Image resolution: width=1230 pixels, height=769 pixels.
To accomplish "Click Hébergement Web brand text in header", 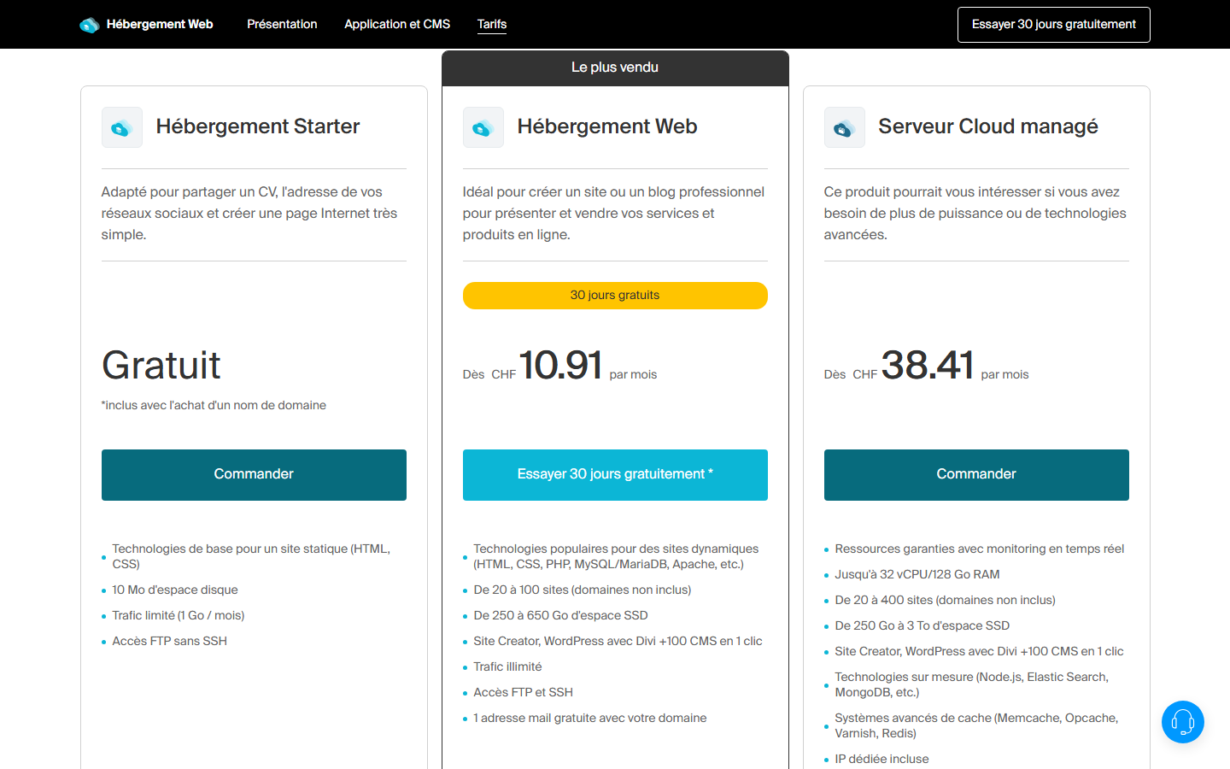I will [160, 24].
